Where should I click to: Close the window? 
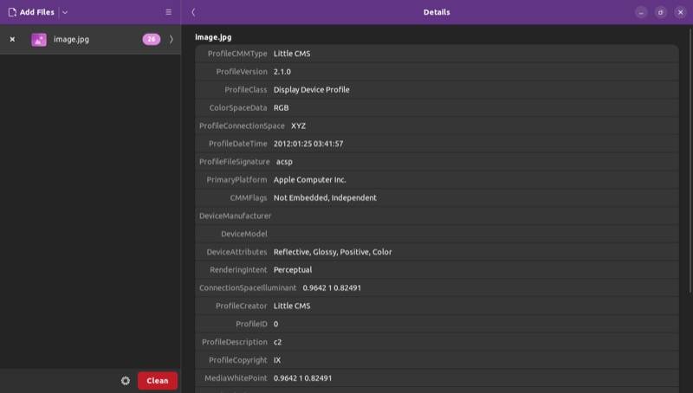click(681, 12)
